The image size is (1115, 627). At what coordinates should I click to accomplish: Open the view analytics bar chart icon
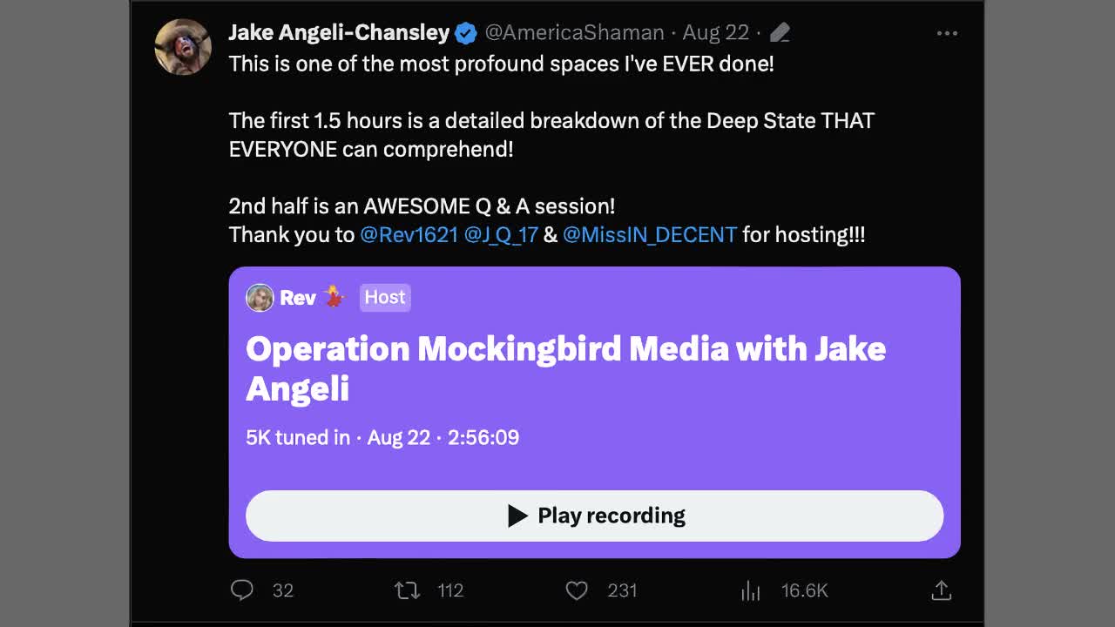point(750,591)
